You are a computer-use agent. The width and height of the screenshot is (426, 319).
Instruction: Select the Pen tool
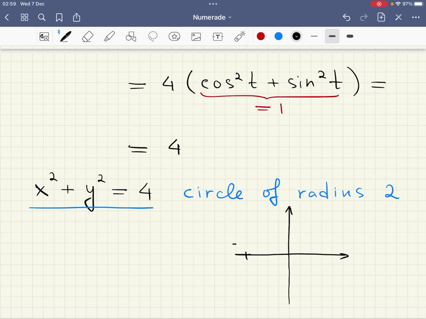pyautogui.click(x=64, y=36)
